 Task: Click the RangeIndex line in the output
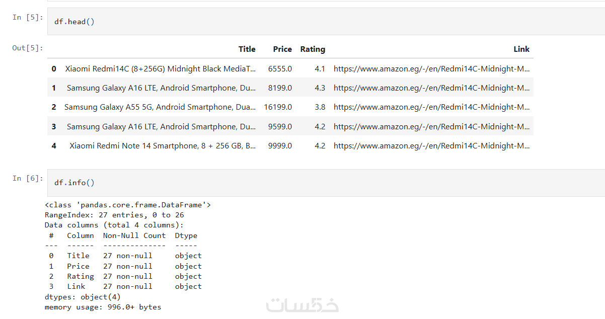tap(114, 215)
